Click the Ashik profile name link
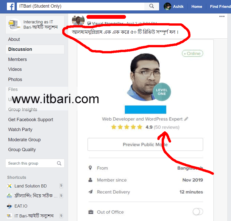Viewport: 231px width, 221px height. click(x=178, y=7)
